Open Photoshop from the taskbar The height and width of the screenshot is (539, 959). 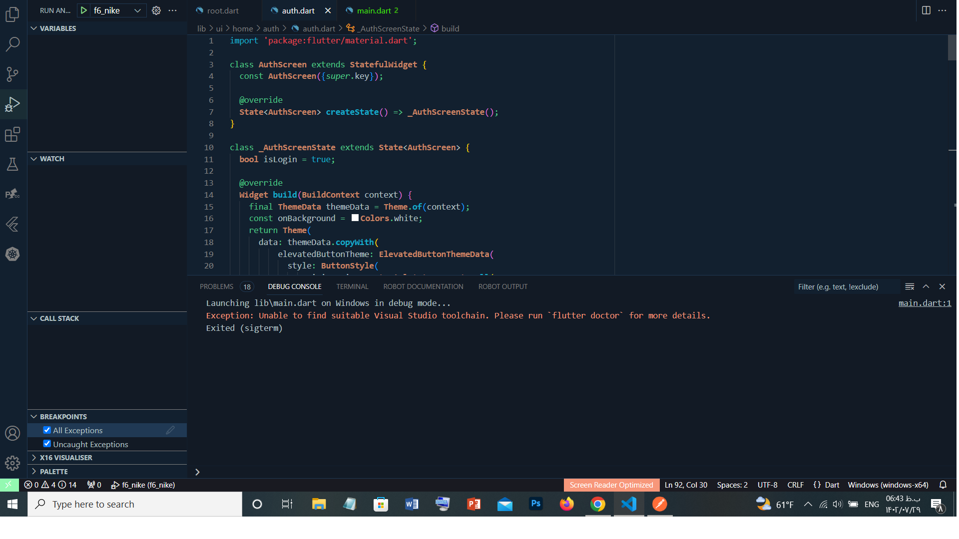pyautogui.click(x=535, y=504)
